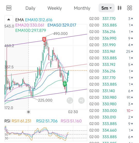Switch to the Monthly chart tab
Viewport: 139px width, 143px height.
pyautogui.click(x=82, y=8)
